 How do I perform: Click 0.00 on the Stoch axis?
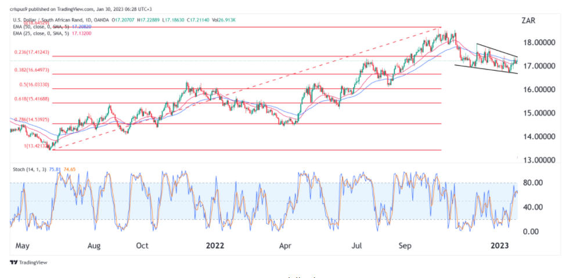(x=531, y=232)
